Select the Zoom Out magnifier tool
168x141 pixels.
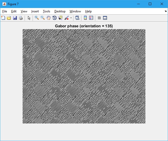pos(43,18)
